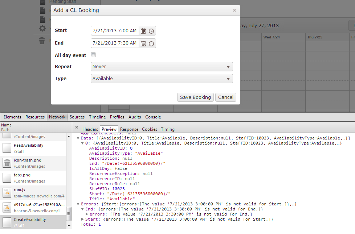Open the Response tab of the request

pyautogui.click(x=129, y=129)
